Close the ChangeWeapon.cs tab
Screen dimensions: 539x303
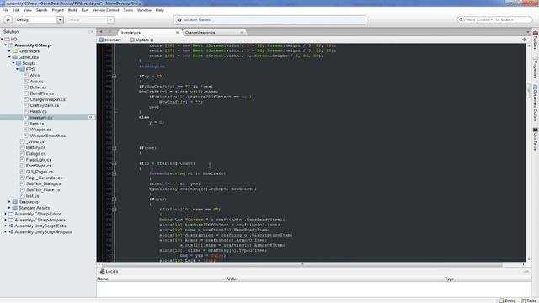click(242, 32)
